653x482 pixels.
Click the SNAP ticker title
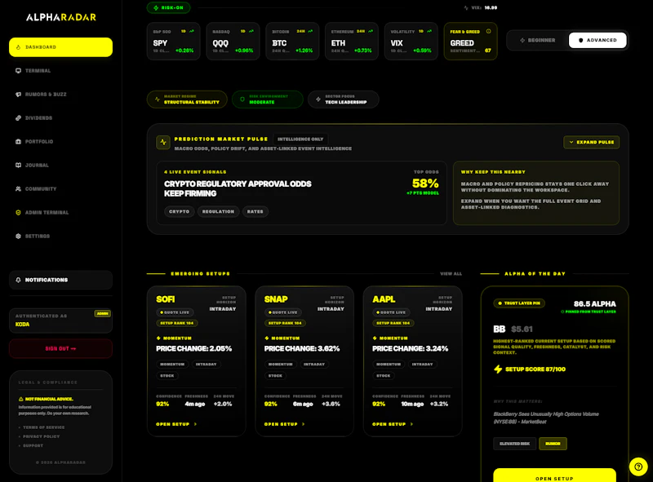(276, 299)
